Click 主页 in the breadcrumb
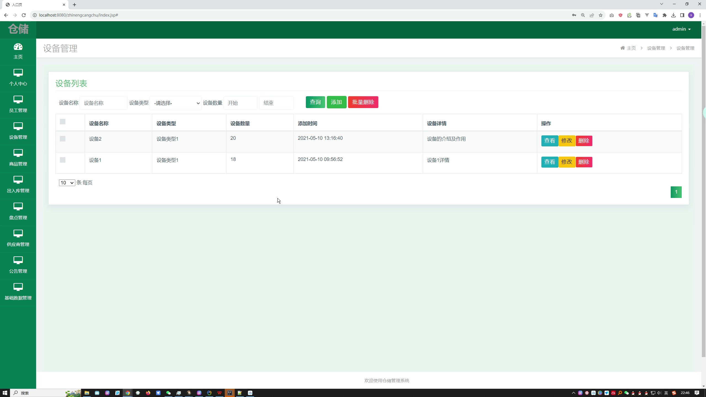The width and height of the screenshot is (706, 397). pyautogui.click(x=631, y=48)
